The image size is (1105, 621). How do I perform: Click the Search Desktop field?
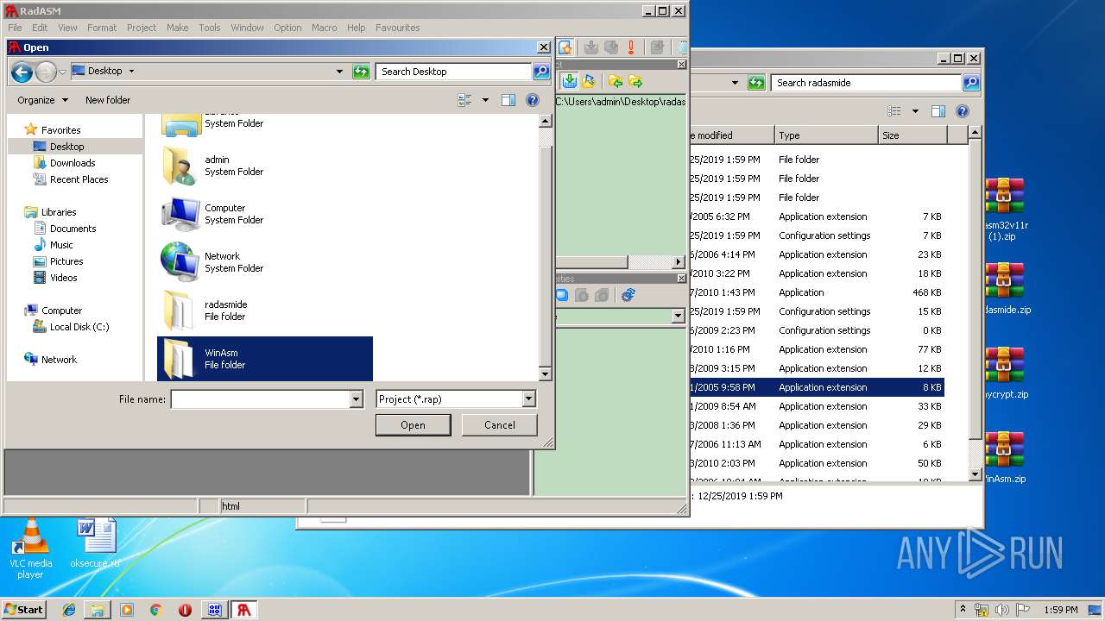click(x=454, y=72)
